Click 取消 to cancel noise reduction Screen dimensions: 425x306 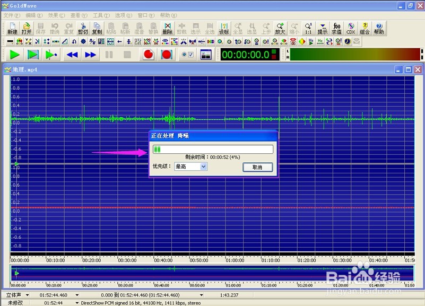pyautogui.click(x=257, y=167)
